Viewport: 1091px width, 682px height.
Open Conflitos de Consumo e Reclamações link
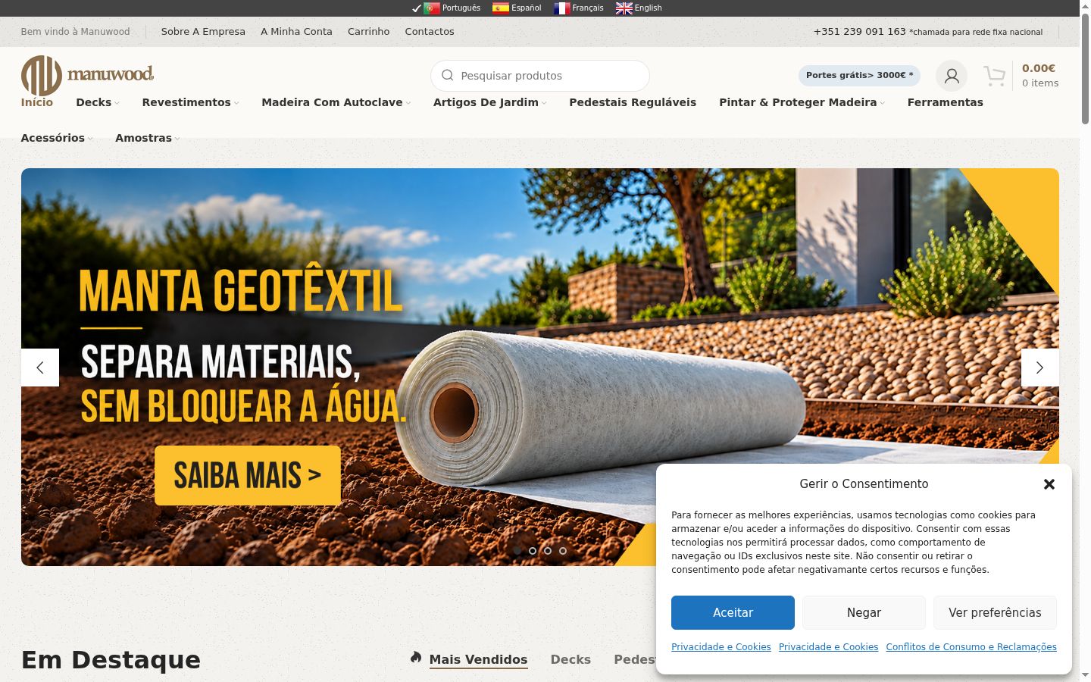pos(971,647)
